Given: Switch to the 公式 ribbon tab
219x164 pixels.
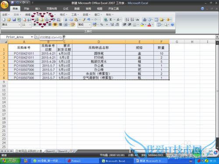Looking at the screenshot, I should [66, 9].
